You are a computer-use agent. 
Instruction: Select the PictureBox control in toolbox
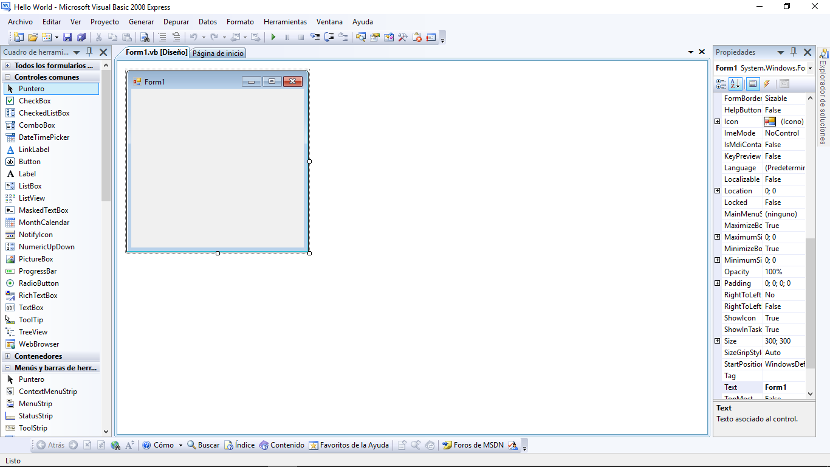click(x=51, y=259)
